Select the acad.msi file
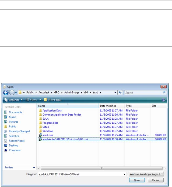 [x=48, y=135]
